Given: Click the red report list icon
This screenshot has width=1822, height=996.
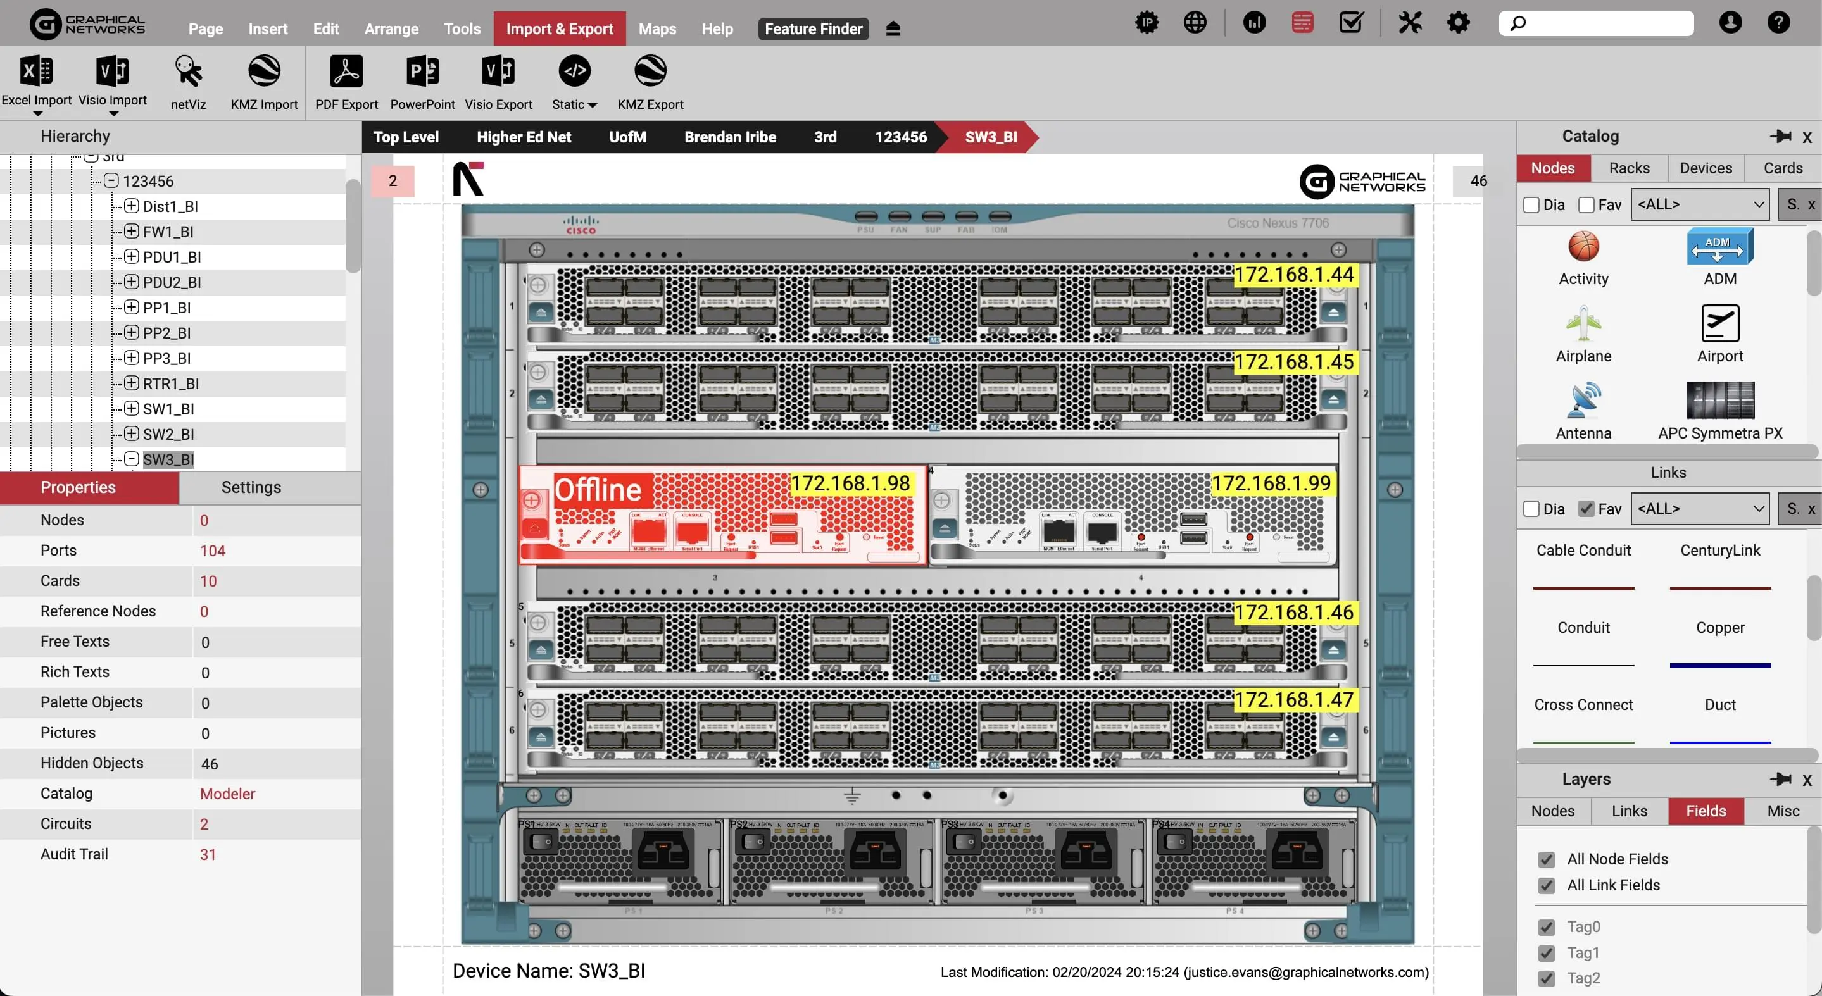Looking at the screenshot, I should pyautogui.click(x=1302, y=23).
